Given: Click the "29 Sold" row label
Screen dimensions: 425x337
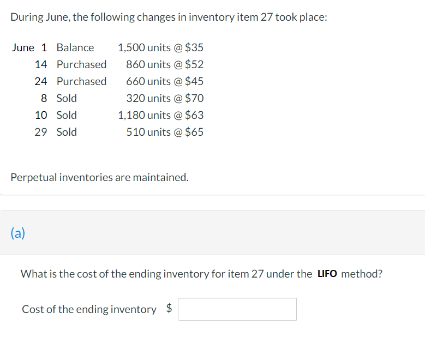Looking at the screenshot, I should pos(56,132).
